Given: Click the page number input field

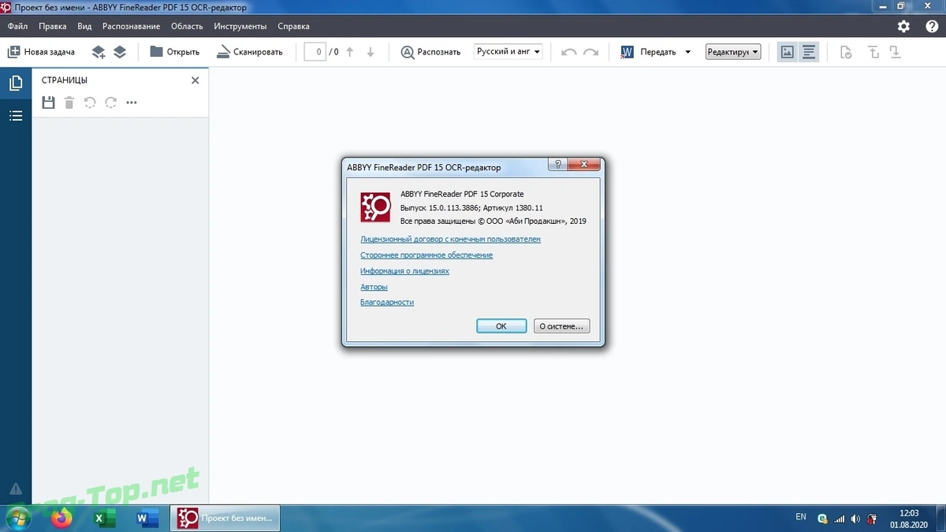Looking at the screenshot, I should pos(315,52).
